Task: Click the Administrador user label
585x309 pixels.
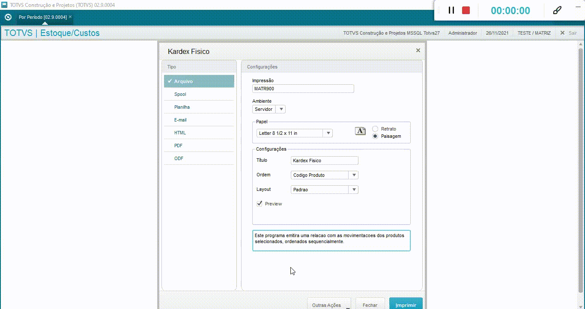Action: pos(463,33)
